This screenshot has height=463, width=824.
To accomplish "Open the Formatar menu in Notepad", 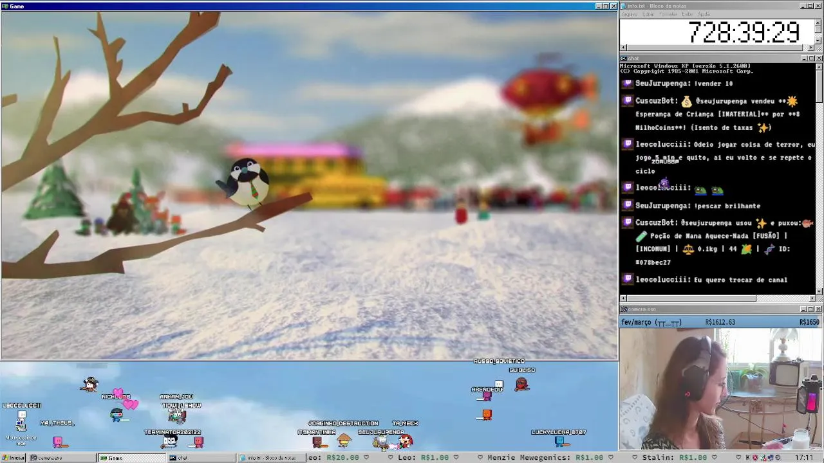I will [668, 14].
